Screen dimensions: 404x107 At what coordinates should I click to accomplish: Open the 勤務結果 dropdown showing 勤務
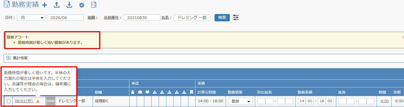click(x=240, y=101)
